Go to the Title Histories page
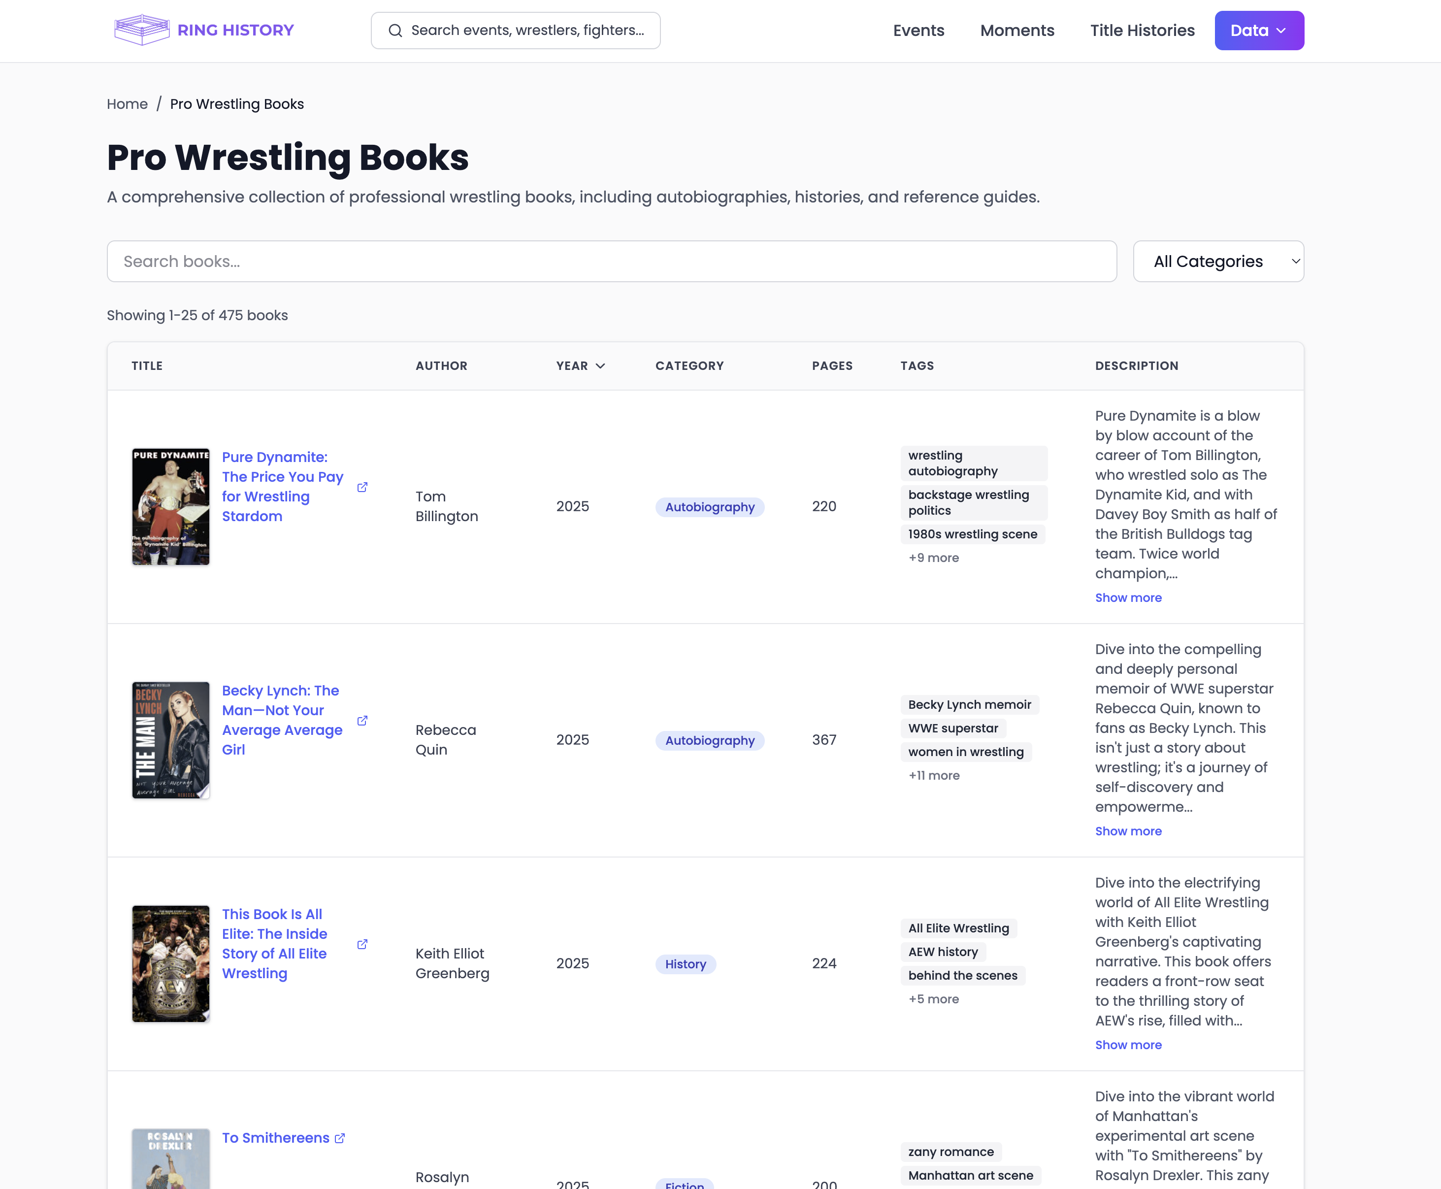1441x1189 pixels. 1142,30
